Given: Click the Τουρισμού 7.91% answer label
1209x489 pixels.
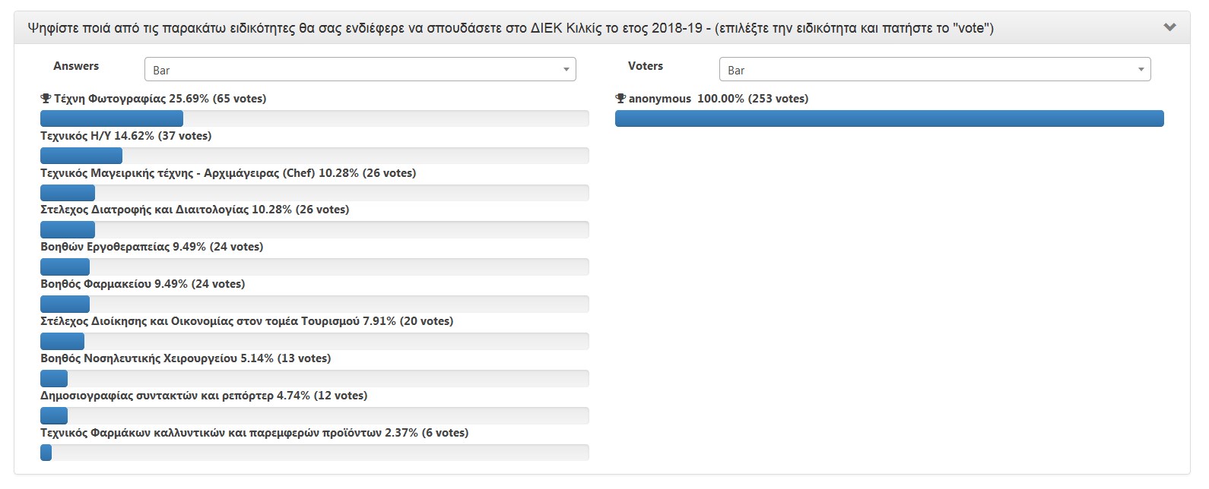Looking at the screenshot, I should (246, 321).
